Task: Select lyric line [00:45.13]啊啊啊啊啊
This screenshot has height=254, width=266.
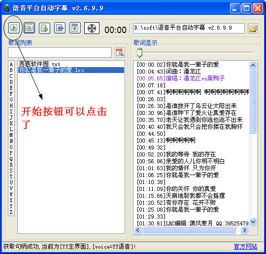Action: [x=166, y=141]
